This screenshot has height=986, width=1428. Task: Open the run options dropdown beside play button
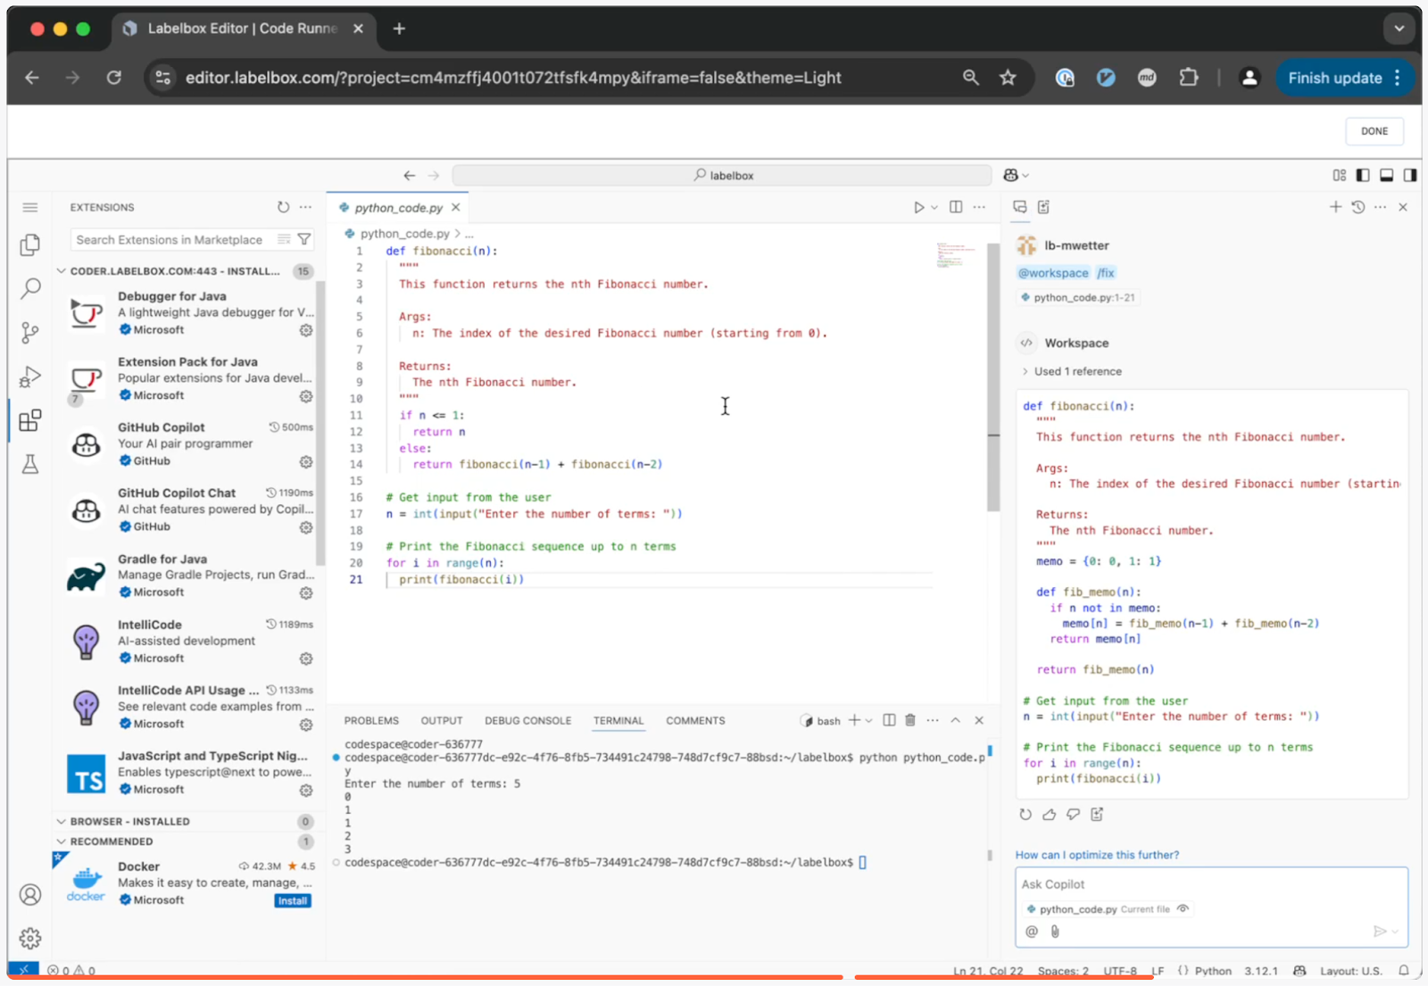click(x=934, y=207)
